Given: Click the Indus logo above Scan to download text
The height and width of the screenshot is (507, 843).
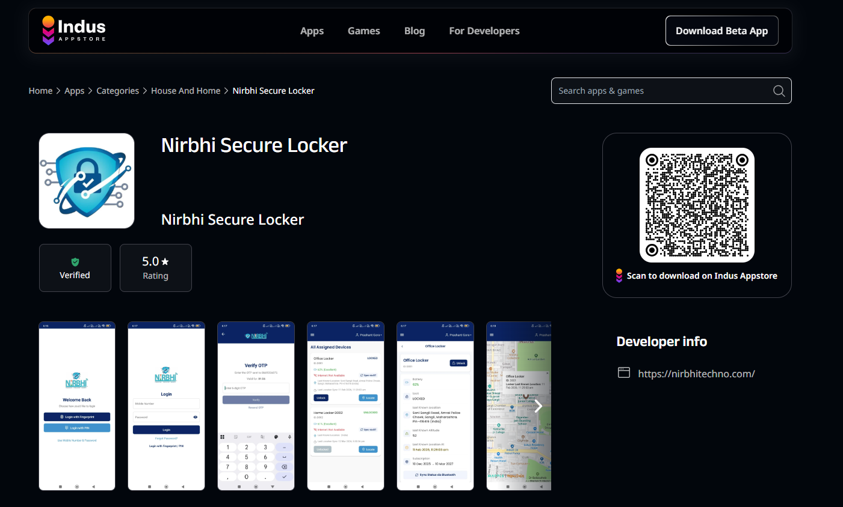Looking at the screenshot, I should coord(619,275).
